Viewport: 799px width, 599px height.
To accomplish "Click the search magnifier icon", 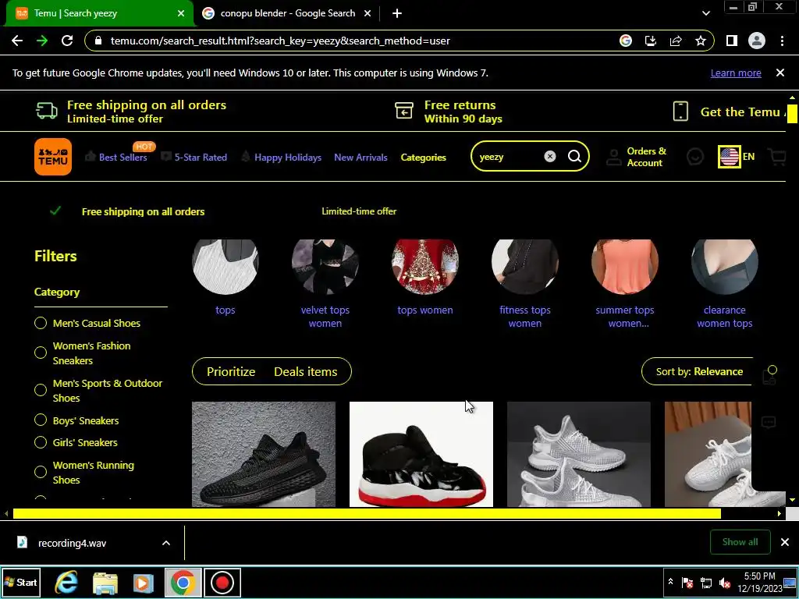I will 574,156.
